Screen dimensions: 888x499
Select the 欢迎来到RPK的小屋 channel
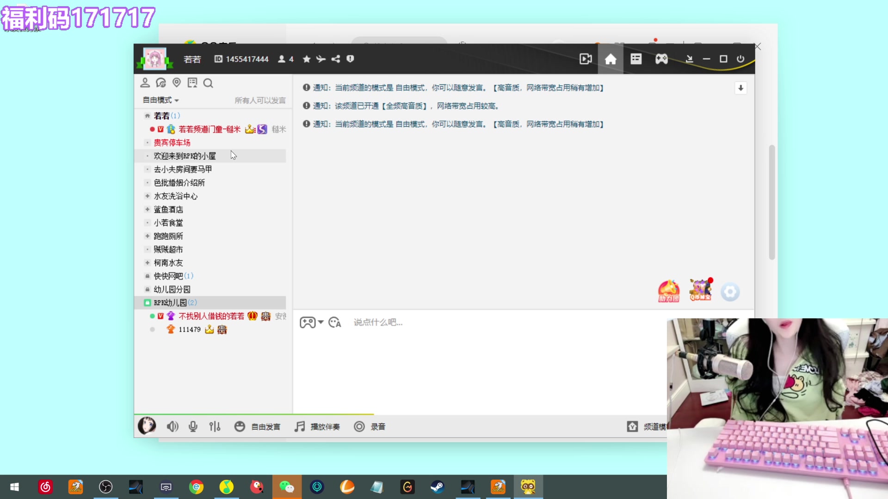[x=185, y=156]
